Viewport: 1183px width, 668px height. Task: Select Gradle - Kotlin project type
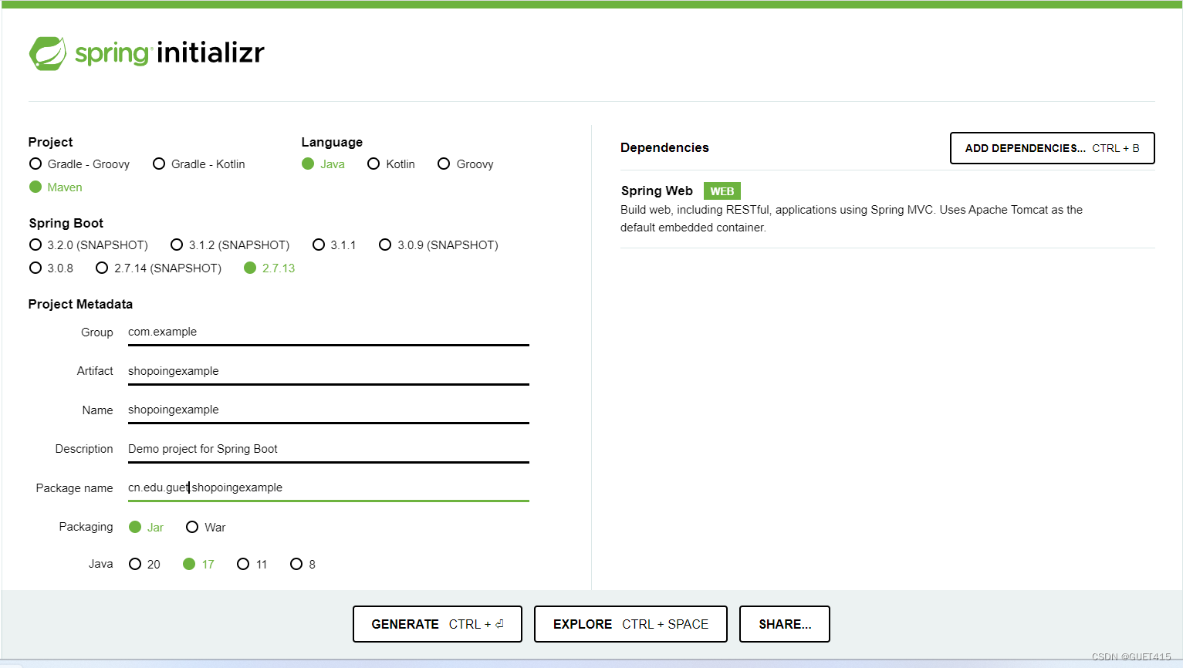tap(199, 164)
